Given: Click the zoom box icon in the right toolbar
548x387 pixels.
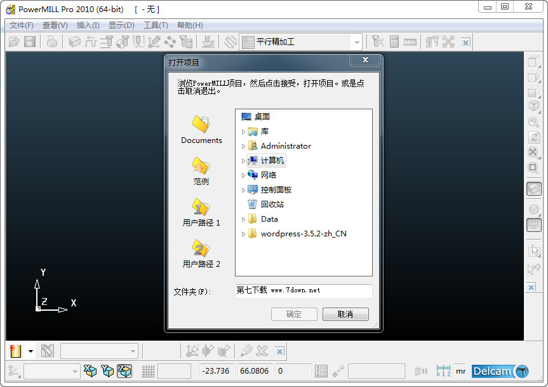Looking at the screenshot, I should 533,167.
